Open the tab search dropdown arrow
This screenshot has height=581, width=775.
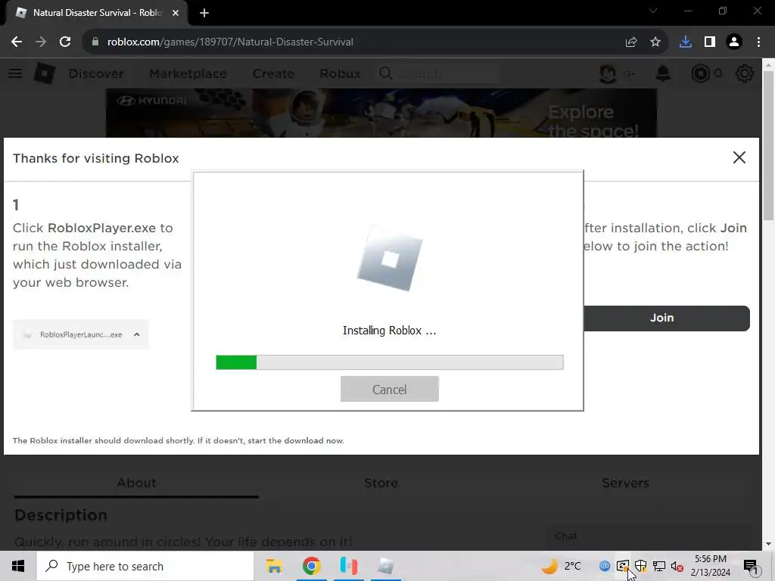tap(653, 11)
